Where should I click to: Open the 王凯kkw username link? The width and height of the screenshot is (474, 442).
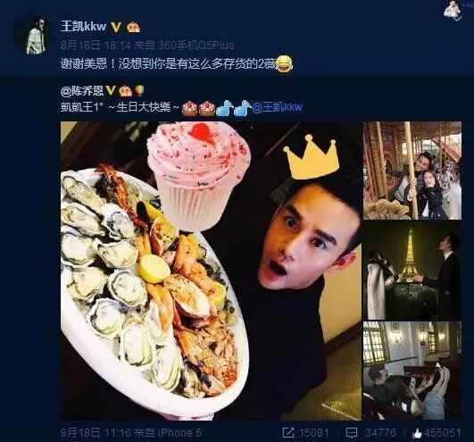pyautogui.click(x=83, y=27)
